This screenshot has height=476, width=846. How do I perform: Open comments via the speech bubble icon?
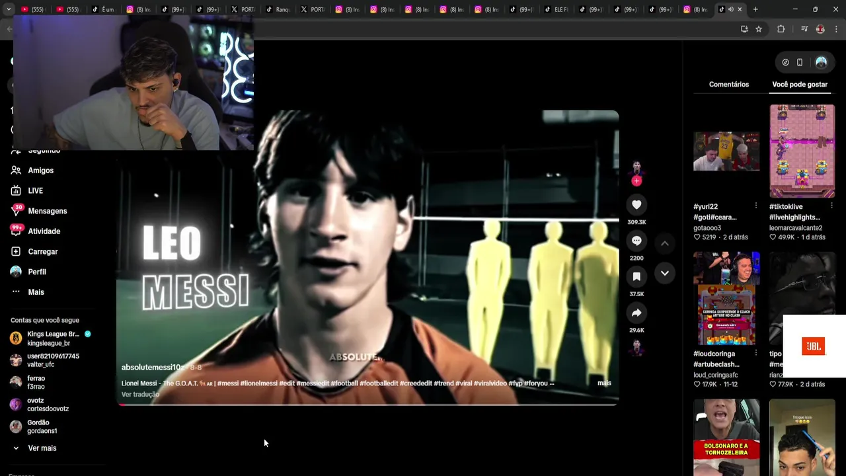pyautogui.click(x=636, y=241)
